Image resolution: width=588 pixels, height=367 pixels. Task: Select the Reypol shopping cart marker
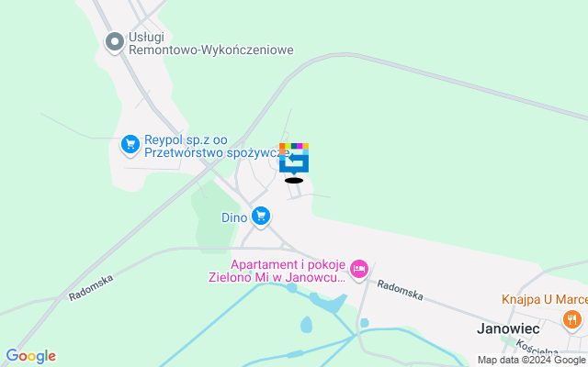[x=130, y=145]
